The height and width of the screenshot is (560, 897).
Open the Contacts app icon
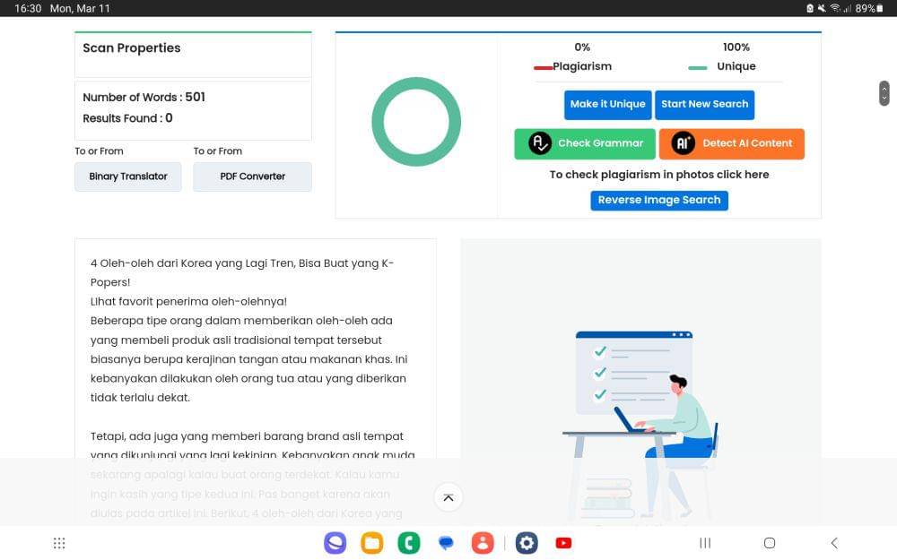point(483,543)
